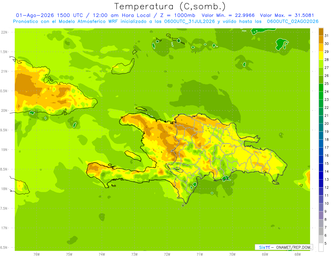Click the "73W" longitude label
This screenshot has width=334, height=258.
coord(134,254)
